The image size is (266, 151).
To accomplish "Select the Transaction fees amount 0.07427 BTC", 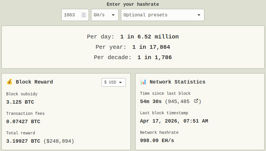I will click(23, 122).
